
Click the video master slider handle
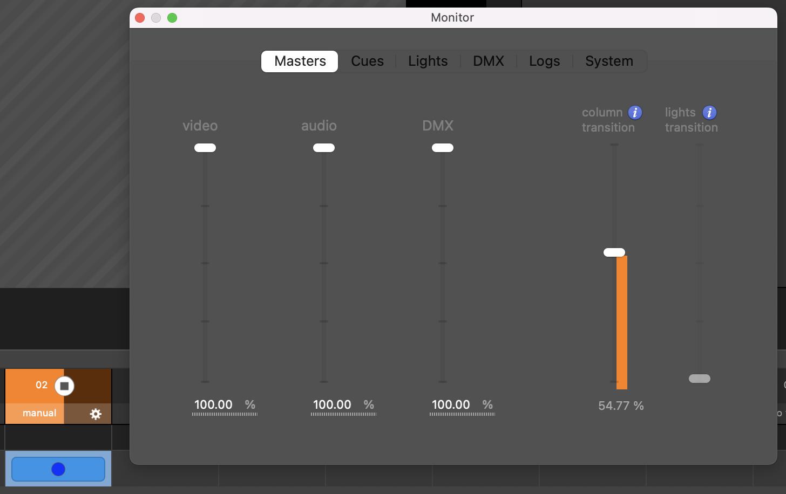coord(205,148)
